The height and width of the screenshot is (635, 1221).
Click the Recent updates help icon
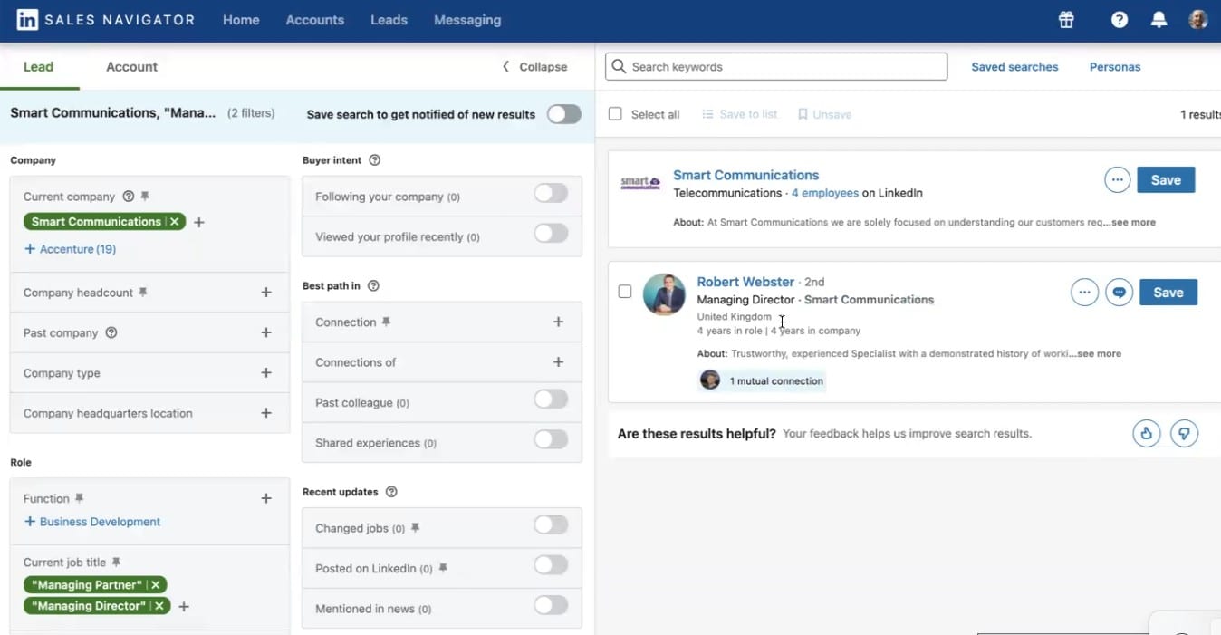click(391, 492)
